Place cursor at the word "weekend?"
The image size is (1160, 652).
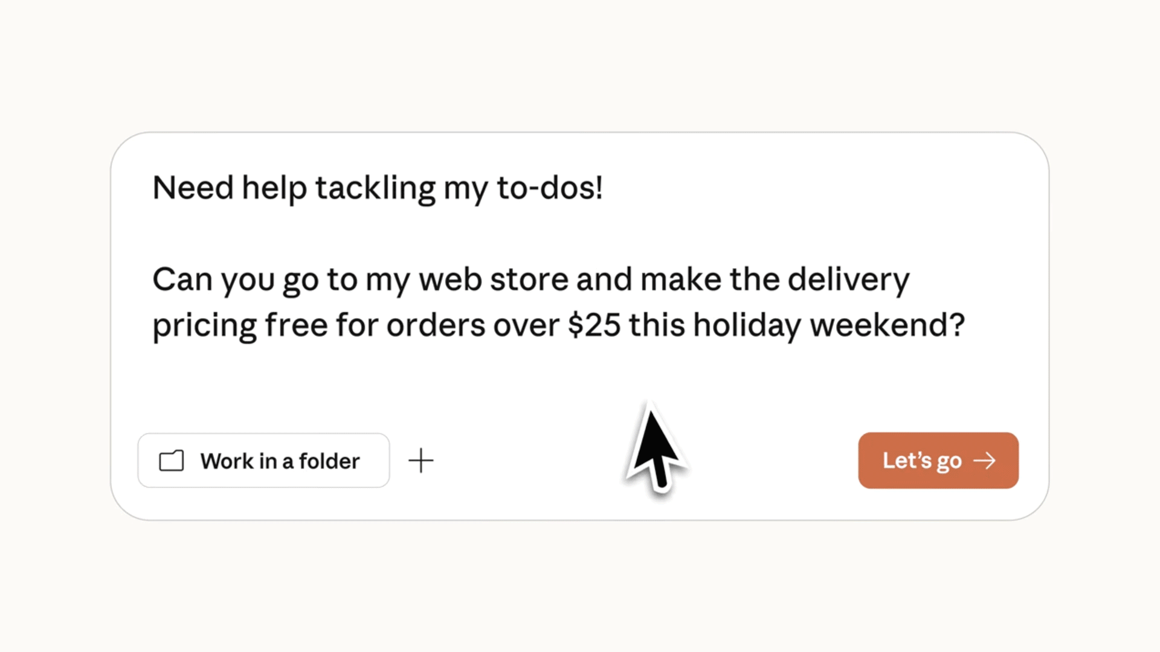pos(887,325)
